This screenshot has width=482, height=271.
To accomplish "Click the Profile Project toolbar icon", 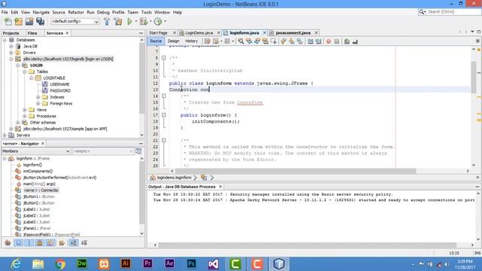I will click(158, 22).
